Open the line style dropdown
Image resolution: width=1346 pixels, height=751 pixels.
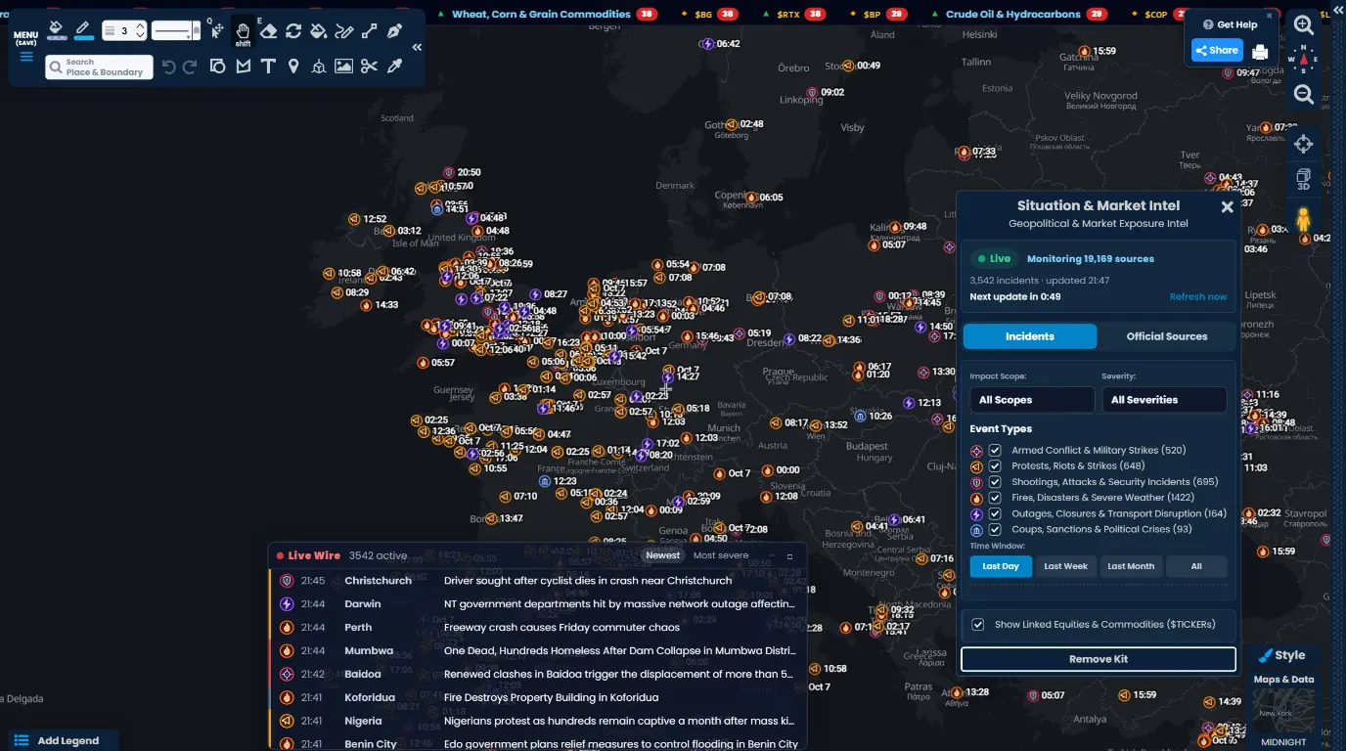[x=176, y=31]
